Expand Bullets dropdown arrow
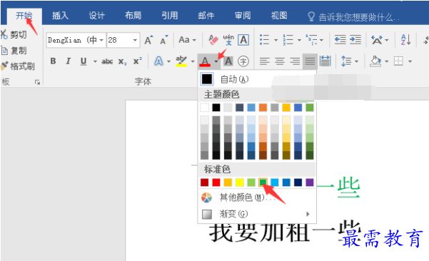429x261 pixels. [276, 40]
